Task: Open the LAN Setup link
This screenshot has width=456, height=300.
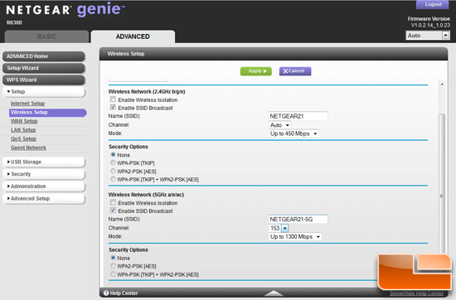Action: pyautogui.click(x=23, y=130)
